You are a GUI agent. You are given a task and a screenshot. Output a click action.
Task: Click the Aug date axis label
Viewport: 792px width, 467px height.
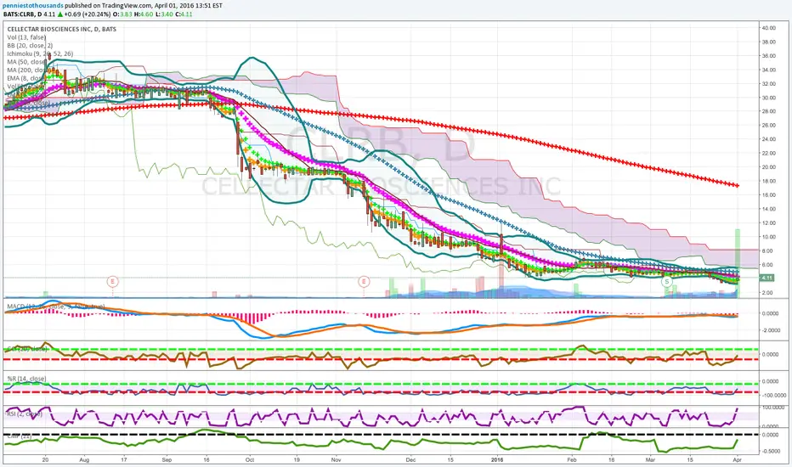84,460
